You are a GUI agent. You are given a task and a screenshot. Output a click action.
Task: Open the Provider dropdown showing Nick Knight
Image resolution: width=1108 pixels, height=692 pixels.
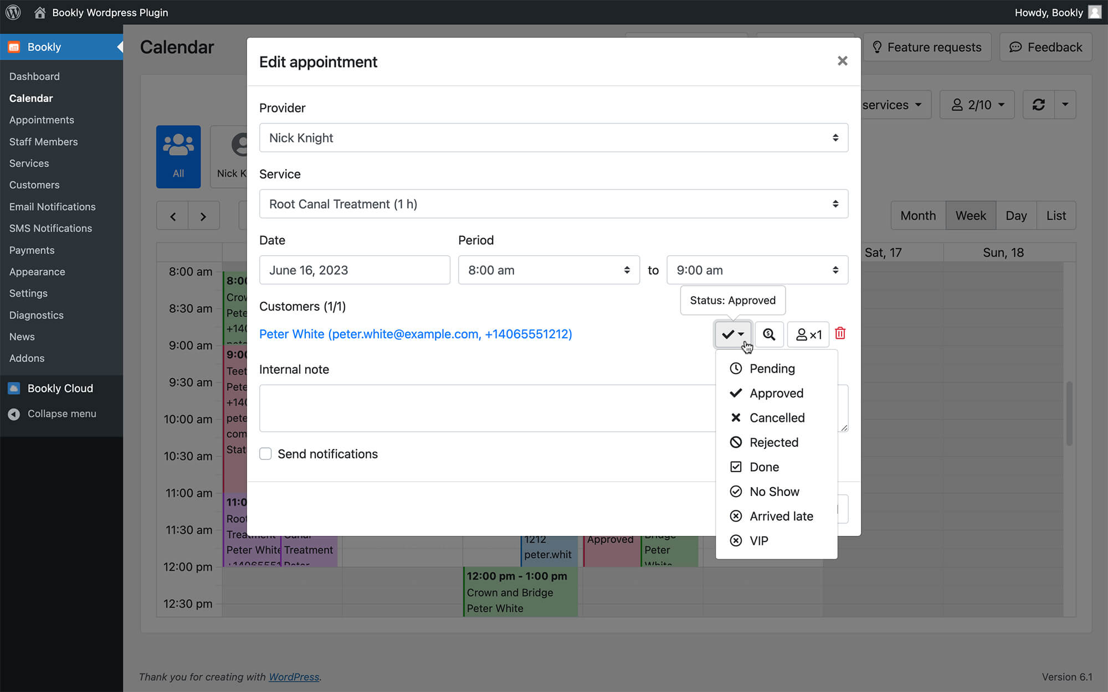[553, 138]
